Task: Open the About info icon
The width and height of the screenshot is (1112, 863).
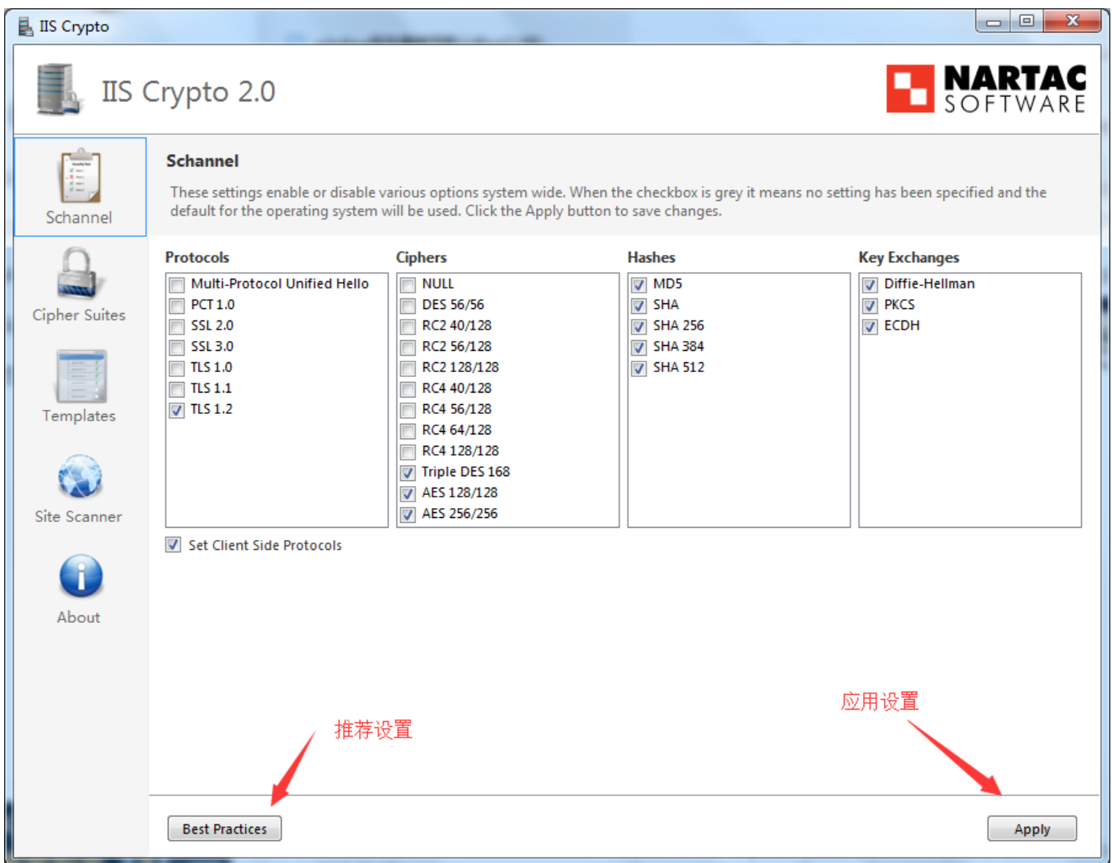Action: point(80,576)
